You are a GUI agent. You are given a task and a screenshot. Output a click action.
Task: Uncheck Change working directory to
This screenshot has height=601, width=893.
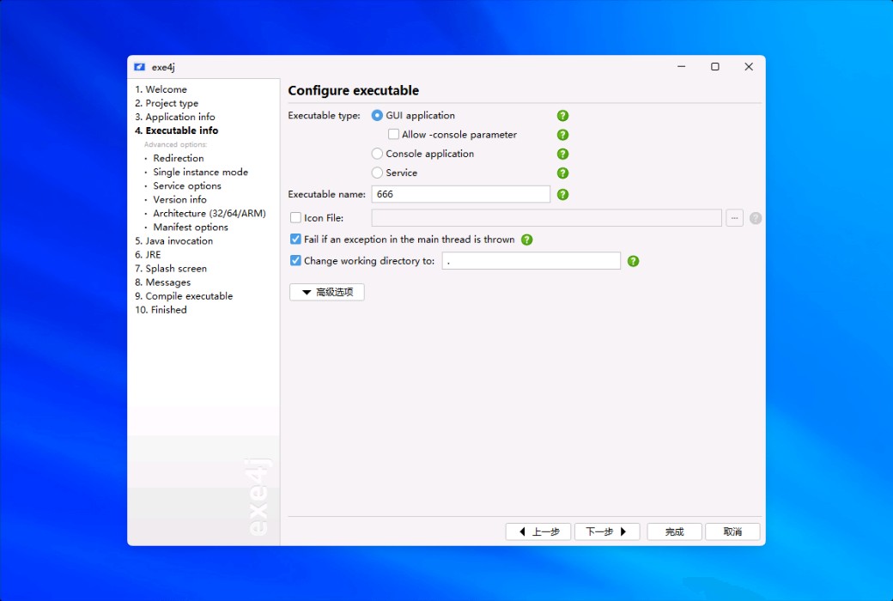click(x=295, y=261)
